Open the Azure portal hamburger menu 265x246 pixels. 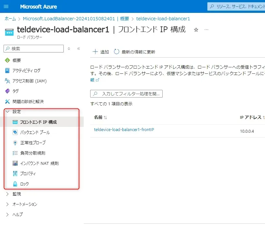pyautogui.click(x=6, y=6)
